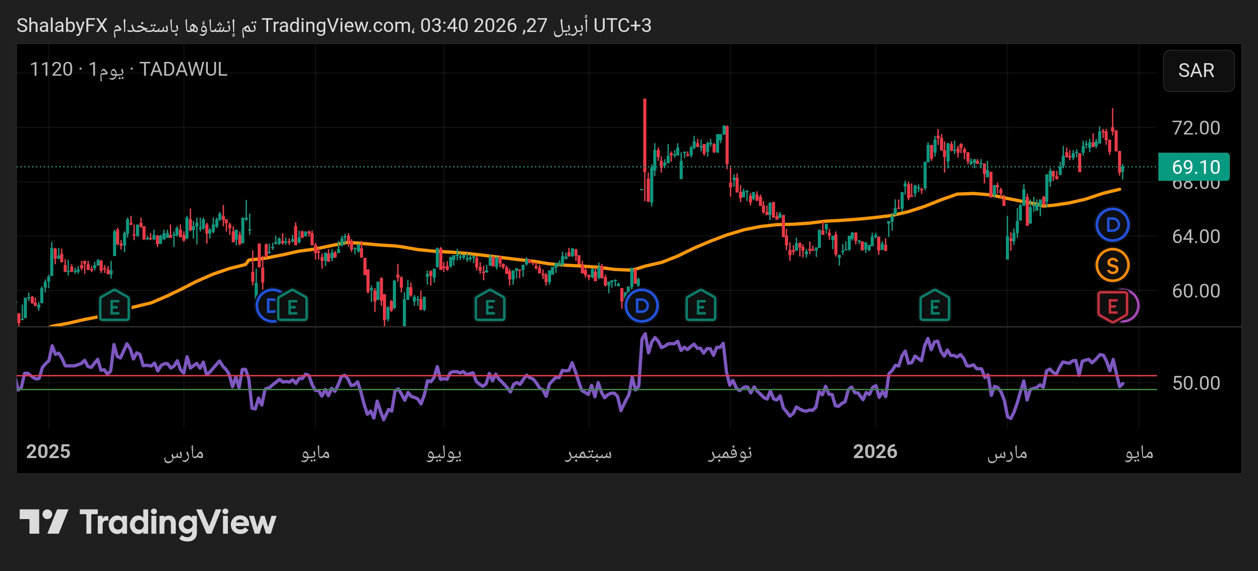Screen dimensions: 1258x571
Task: Click the current price label 69.10
Action: click(x=1194, y=167)
